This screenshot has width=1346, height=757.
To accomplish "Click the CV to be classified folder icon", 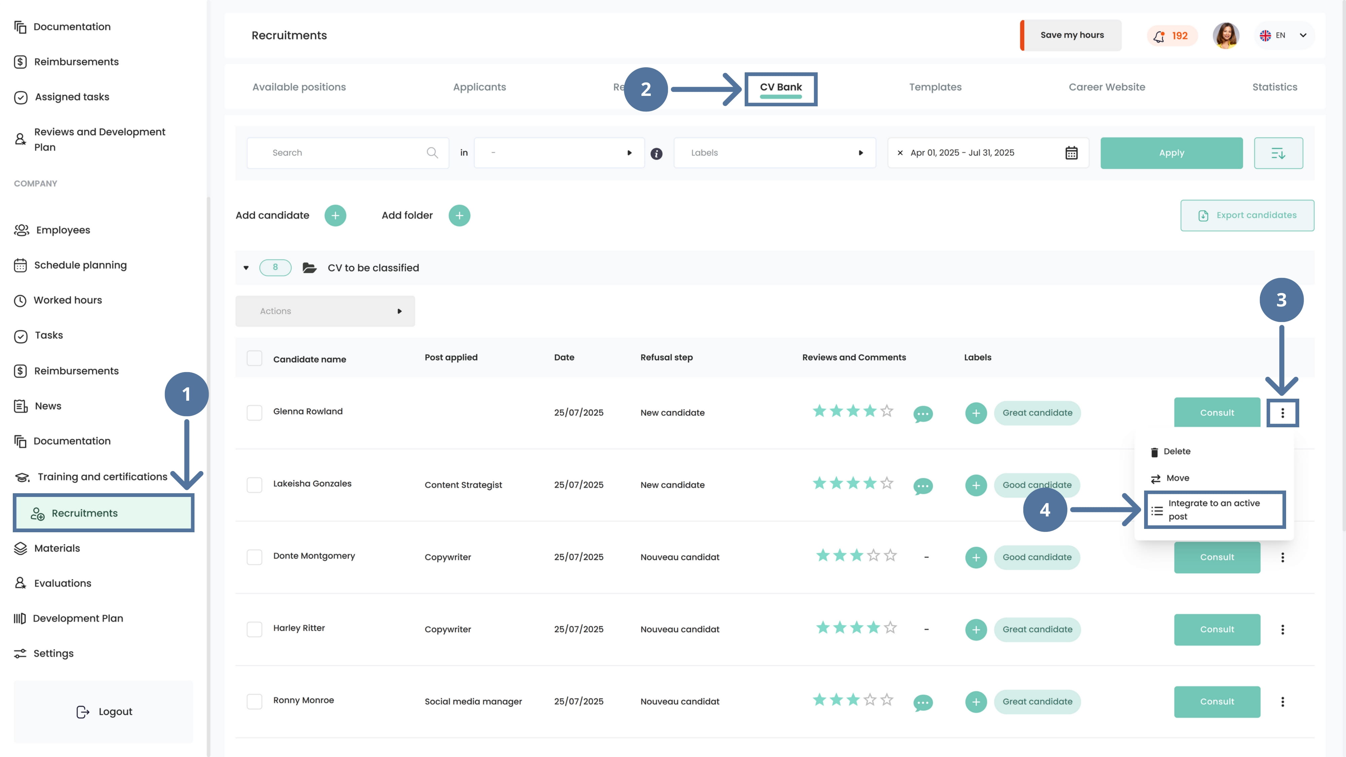I will coord(309,267).
